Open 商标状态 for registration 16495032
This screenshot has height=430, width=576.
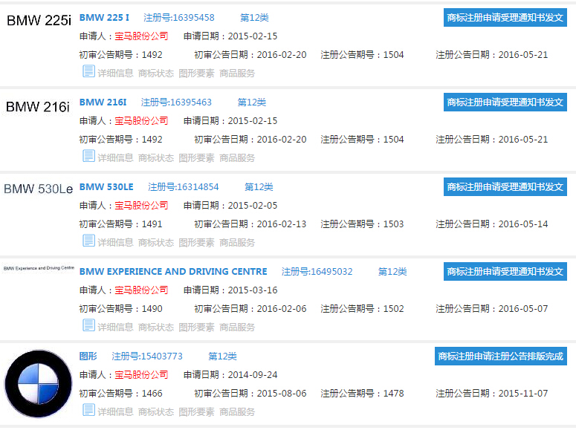[156, 328]
